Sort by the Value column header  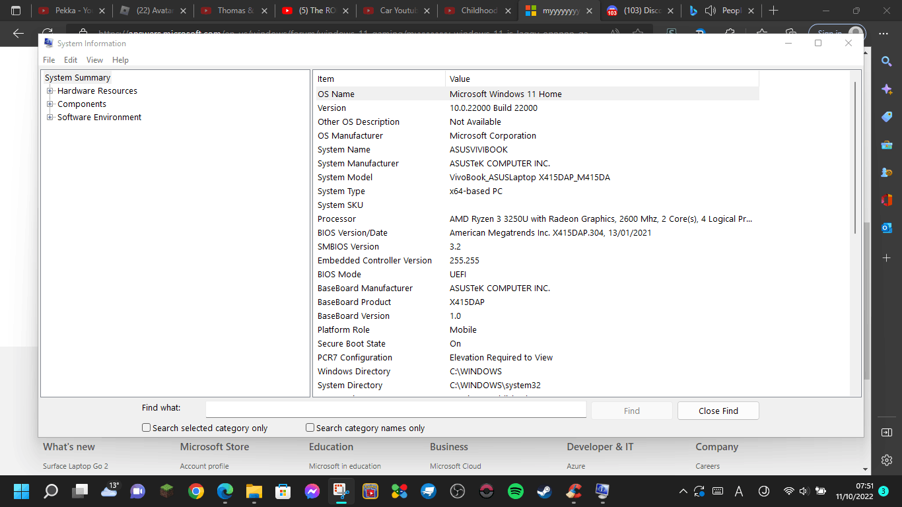pos(602,79)
